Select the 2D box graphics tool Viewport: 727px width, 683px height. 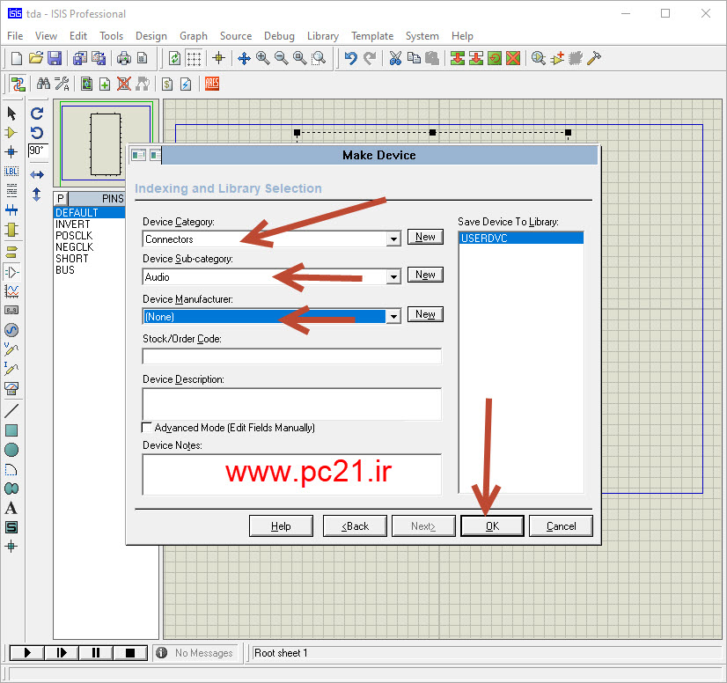coord(11,430)
